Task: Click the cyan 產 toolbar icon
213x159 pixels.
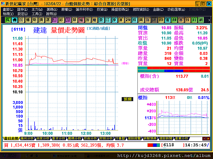Action: [168, 20]
